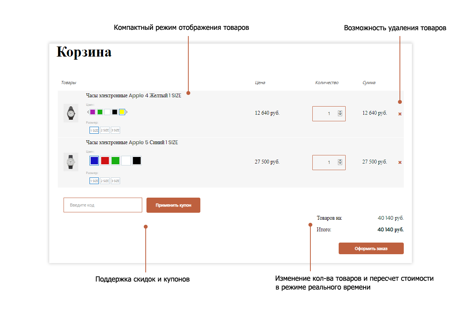The width and height of the screenshot is (465, 310).
Task: Focus the Apple 5 watch quantity field
Action: (329, 162)
